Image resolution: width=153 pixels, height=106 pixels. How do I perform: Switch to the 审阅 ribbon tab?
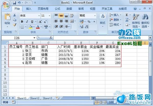tap(81, 9)
